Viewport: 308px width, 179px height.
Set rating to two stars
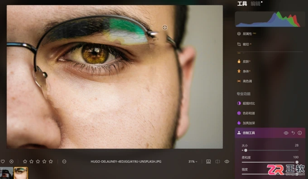click(31, 161)
